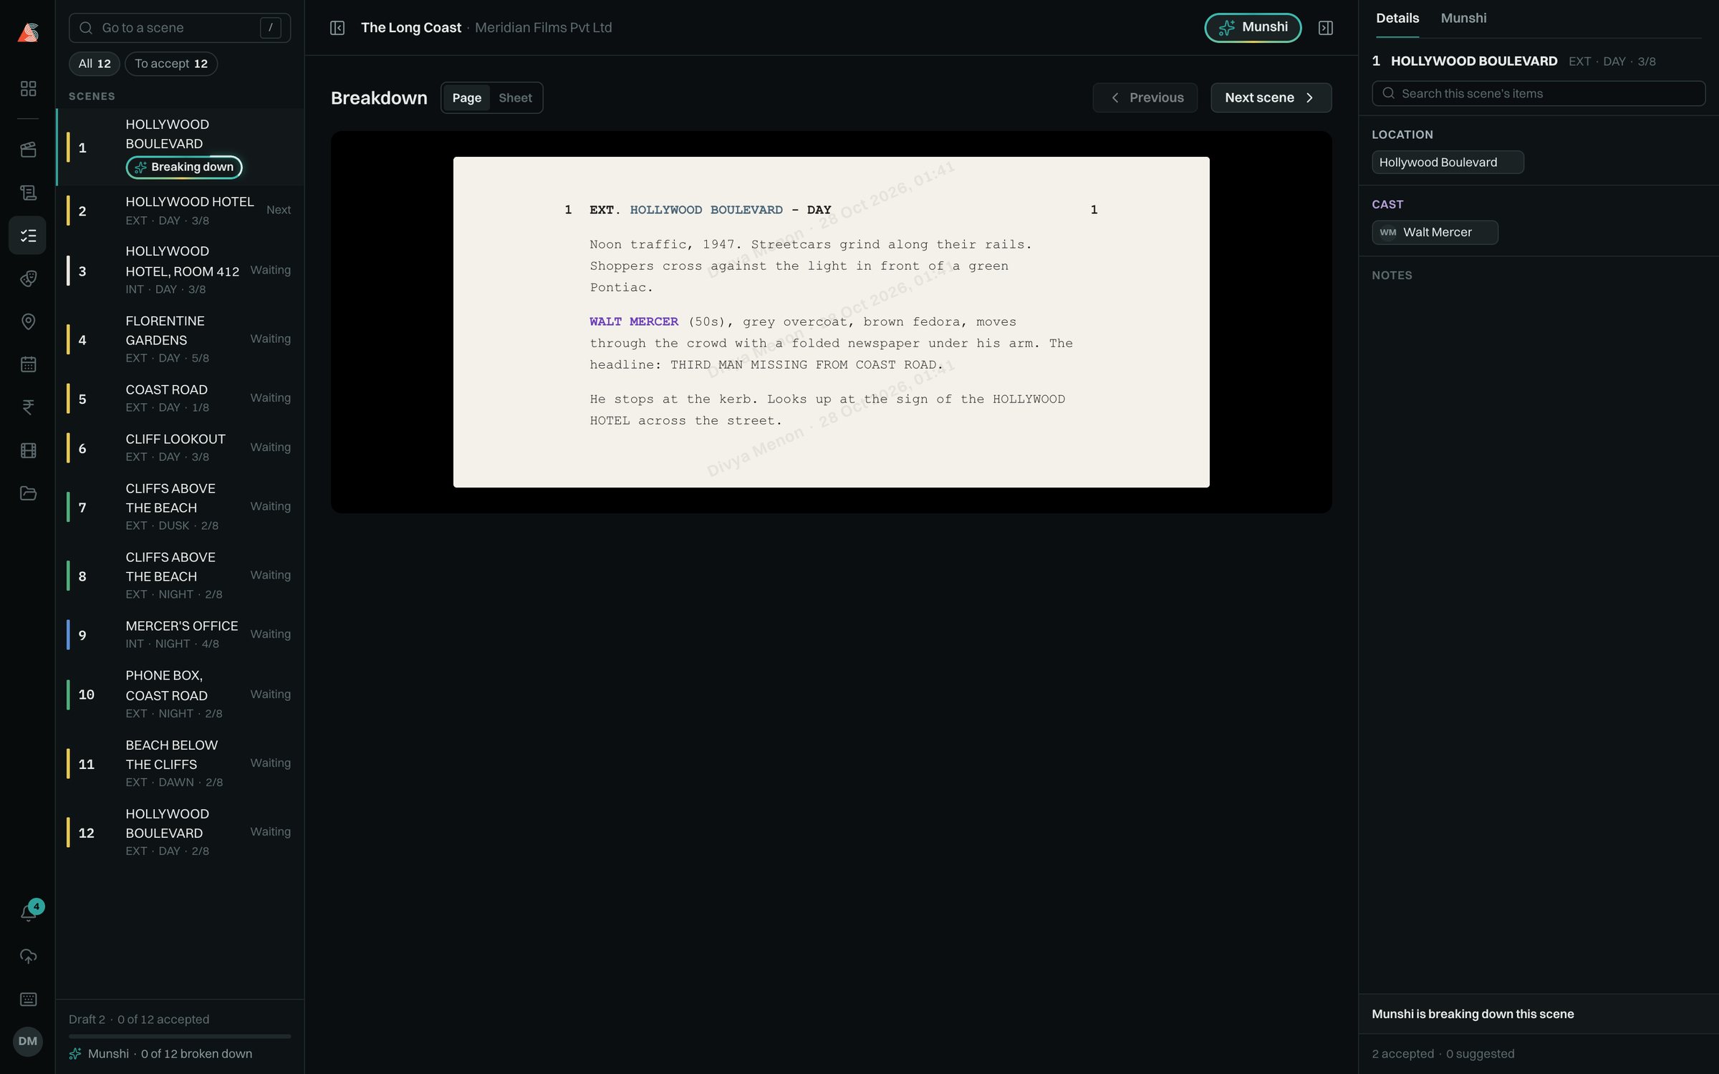Click the cloud upload icon
The width and height of the screenshot is (1719, 1074).
click(x=28, y=956)
